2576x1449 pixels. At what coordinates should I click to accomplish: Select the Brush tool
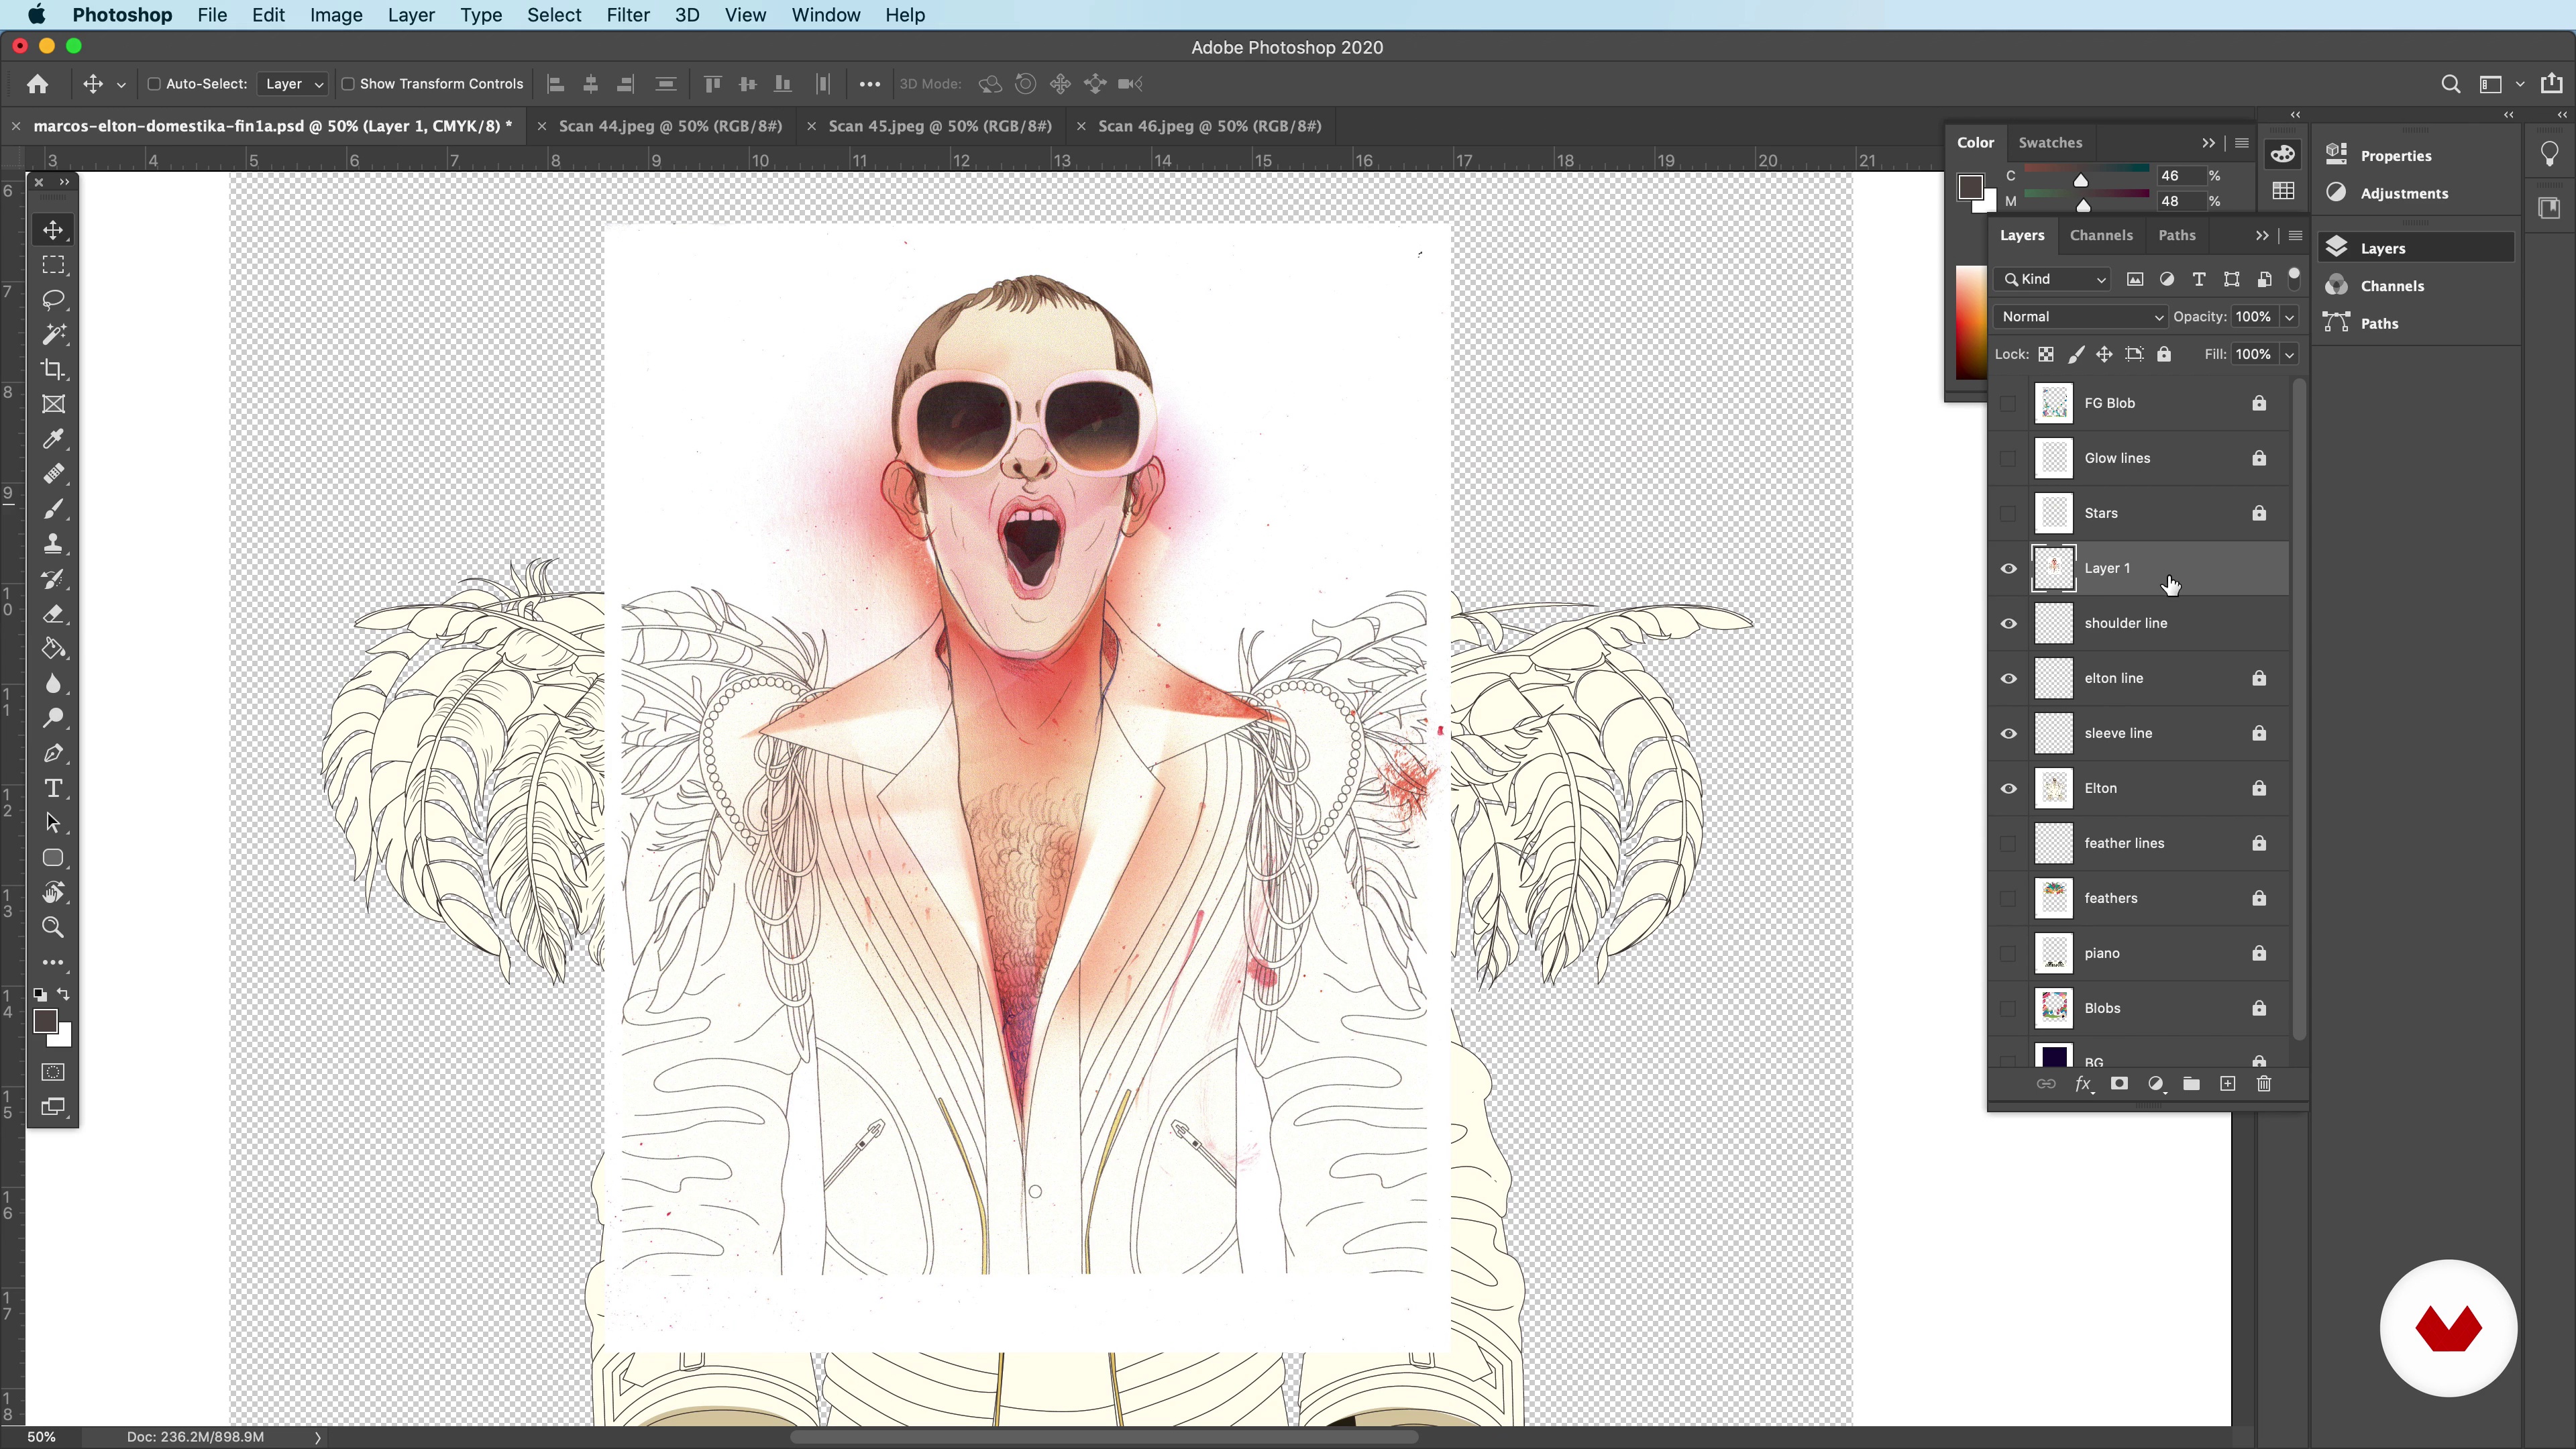click(x=53, y=509)
